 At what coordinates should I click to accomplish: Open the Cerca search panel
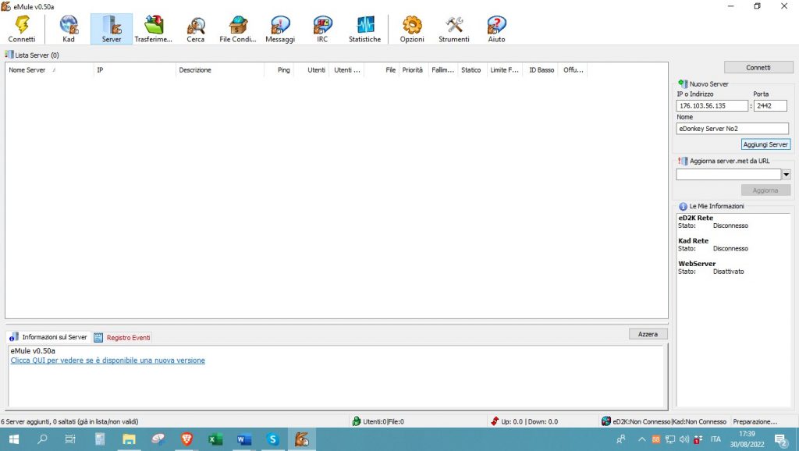(x=196, y=29)
